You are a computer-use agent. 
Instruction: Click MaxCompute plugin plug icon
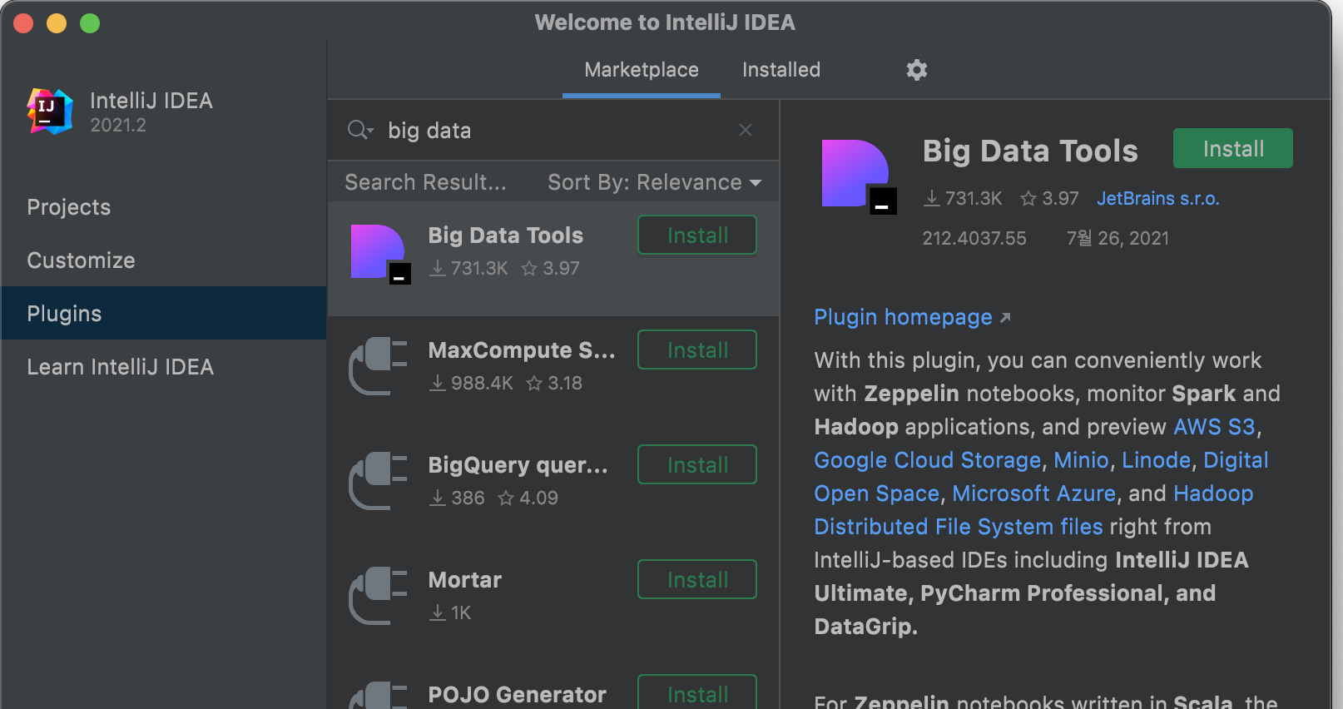[379, 366]
